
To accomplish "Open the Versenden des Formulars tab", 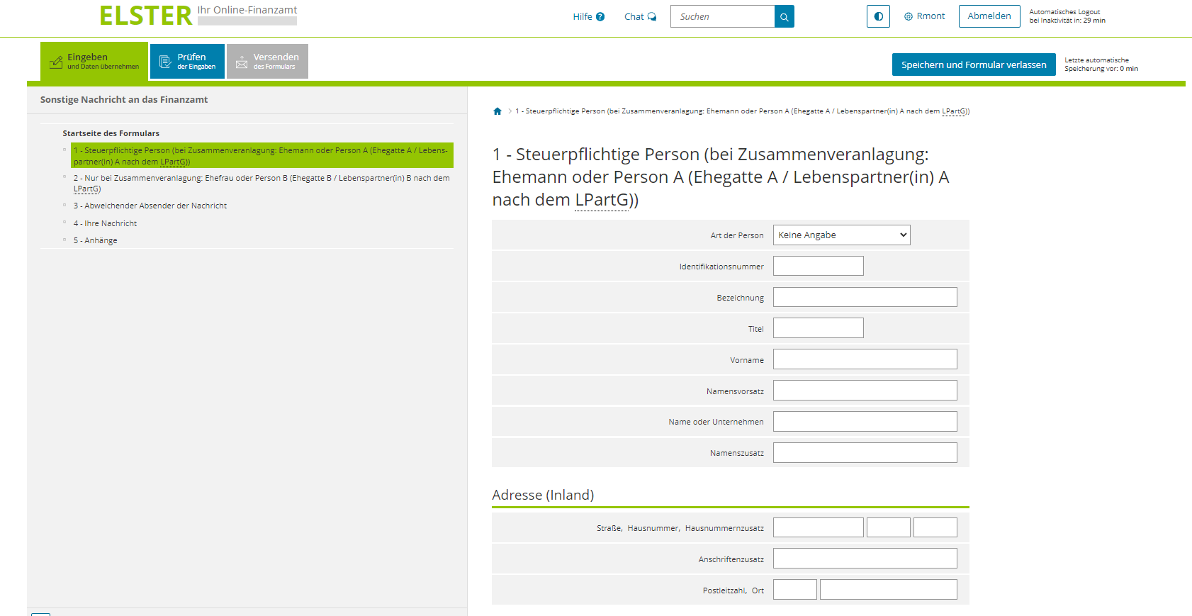I will (x=267, y=62).
